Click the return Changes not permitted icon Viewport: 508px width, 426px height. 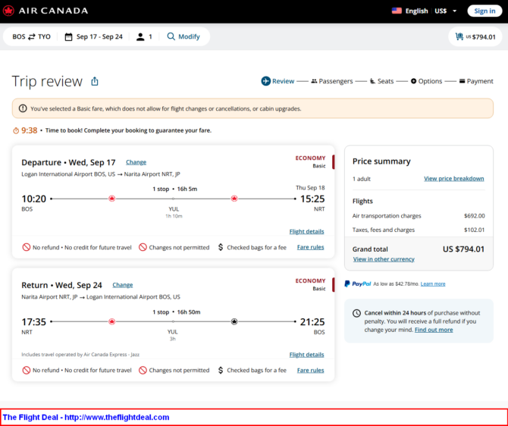point(143,370)
